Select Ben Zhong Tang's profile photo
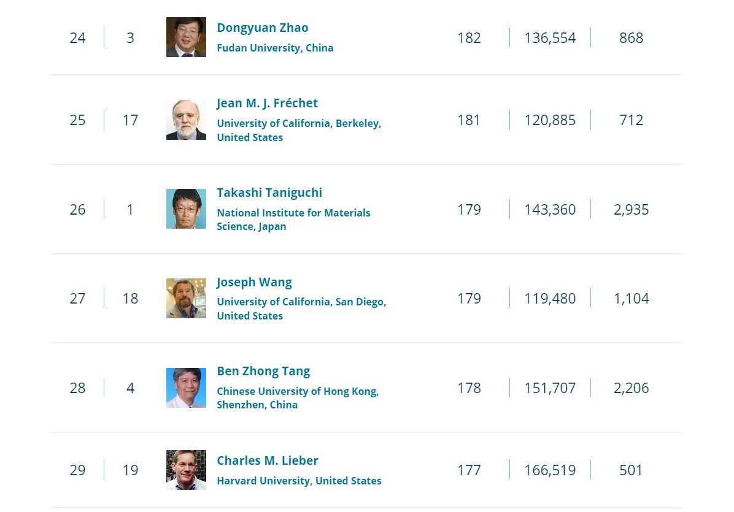Viewport: 734px width, 512px height. [x=186, y=388]
